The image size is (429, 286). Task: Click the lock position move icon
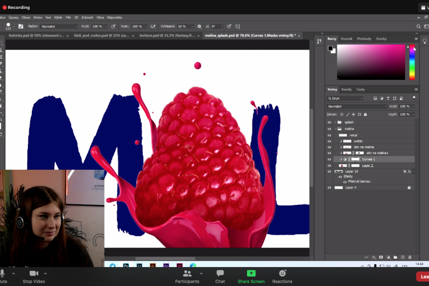(x=355, y=115)
